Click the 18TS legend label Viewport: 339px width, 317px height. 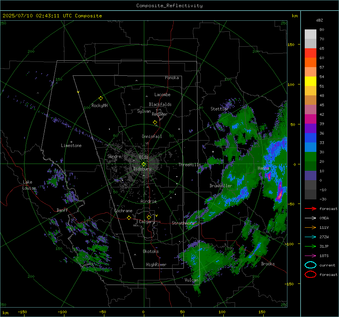point(324,256)
